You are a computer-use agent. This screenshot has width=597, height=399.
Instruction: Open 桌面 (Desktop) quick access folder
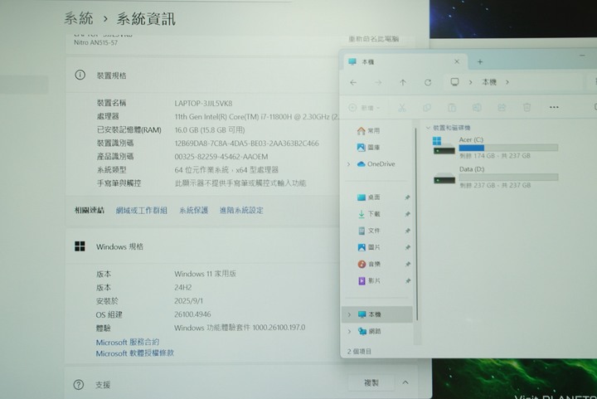[369, 197]
